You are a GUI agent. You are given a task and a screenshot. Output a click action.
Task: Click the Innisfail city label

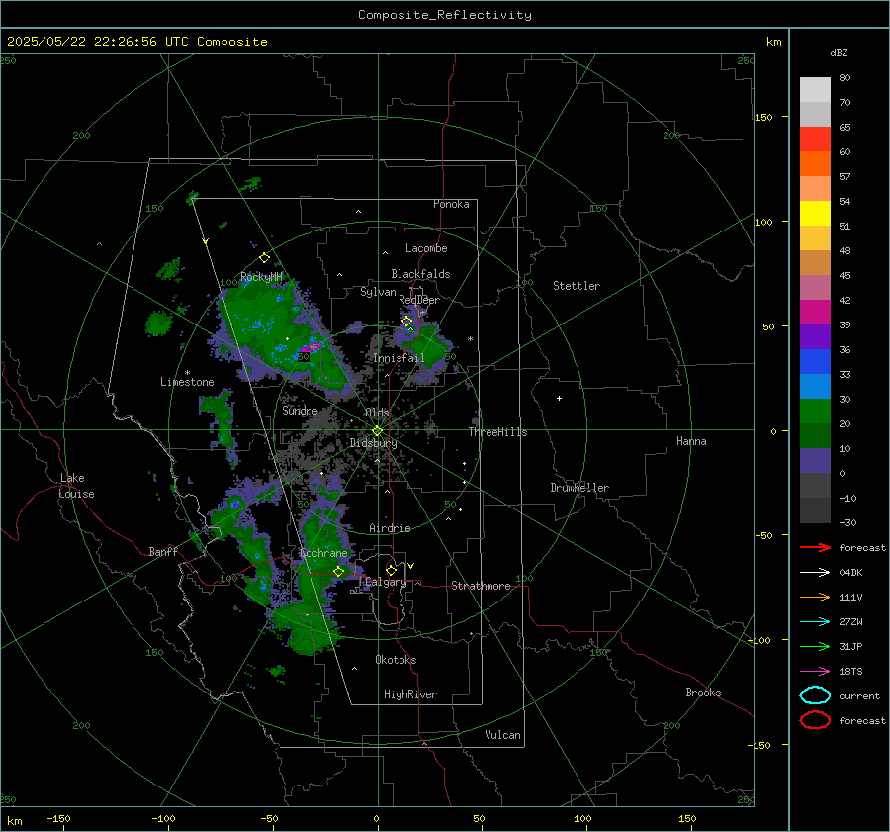click(399, 358)
